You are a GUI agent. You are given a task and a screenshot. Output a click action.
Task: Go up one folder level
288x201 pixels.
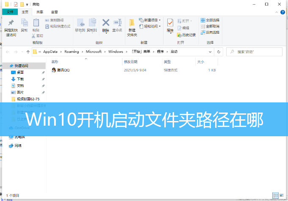coord(28,52)
